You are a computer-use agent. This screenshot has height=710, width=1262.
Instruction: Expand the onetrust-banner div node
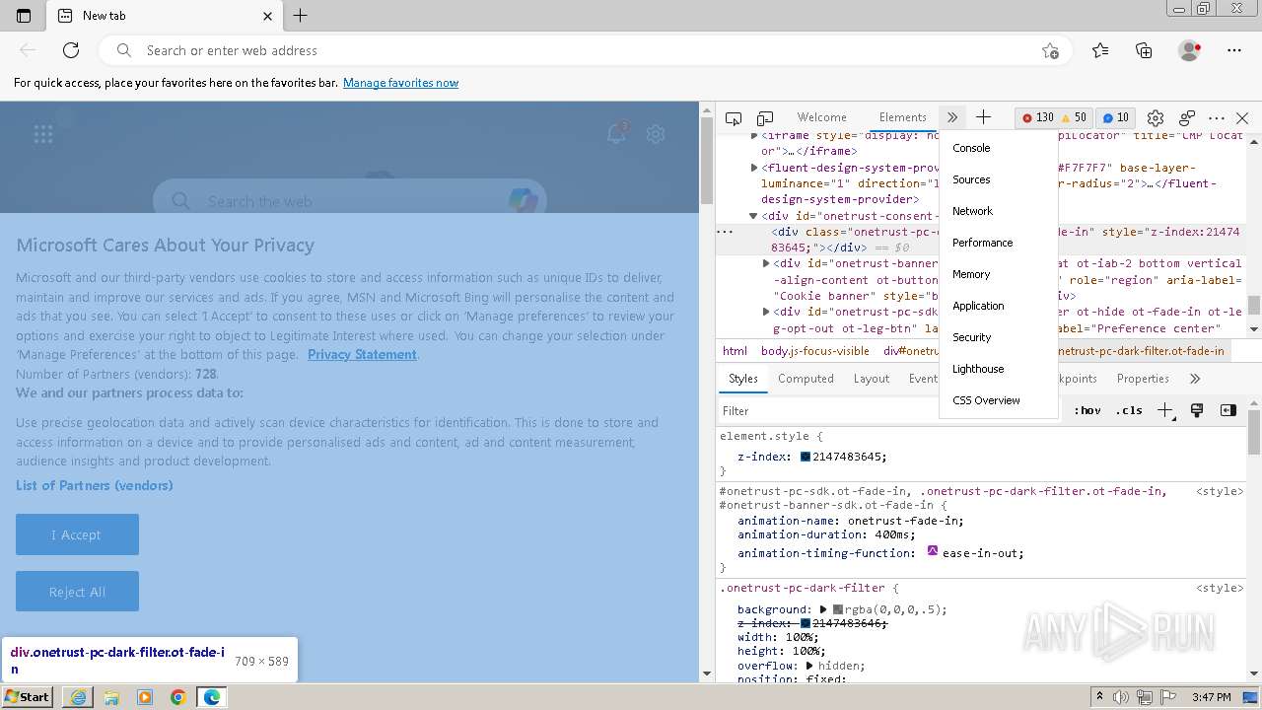[x=766, y=263]
